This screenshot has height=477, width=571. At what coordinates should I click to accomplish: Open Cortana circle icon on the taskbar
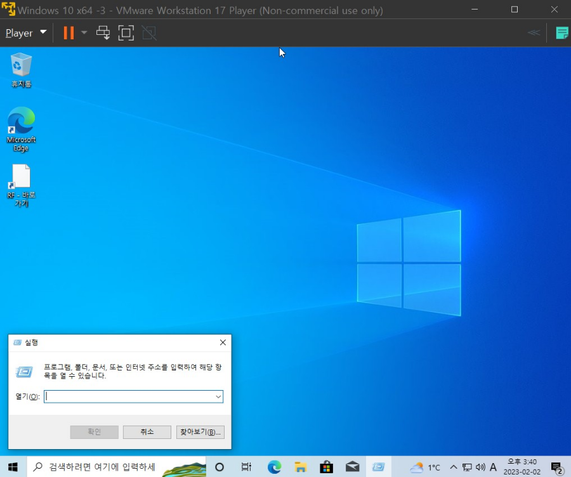coord(220,467)
